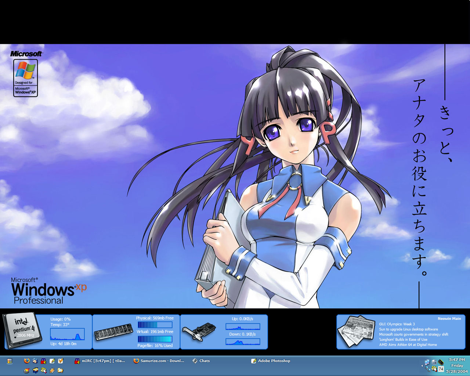
Task: Open the network computers tray icon
Action: (x=427, y=362)
